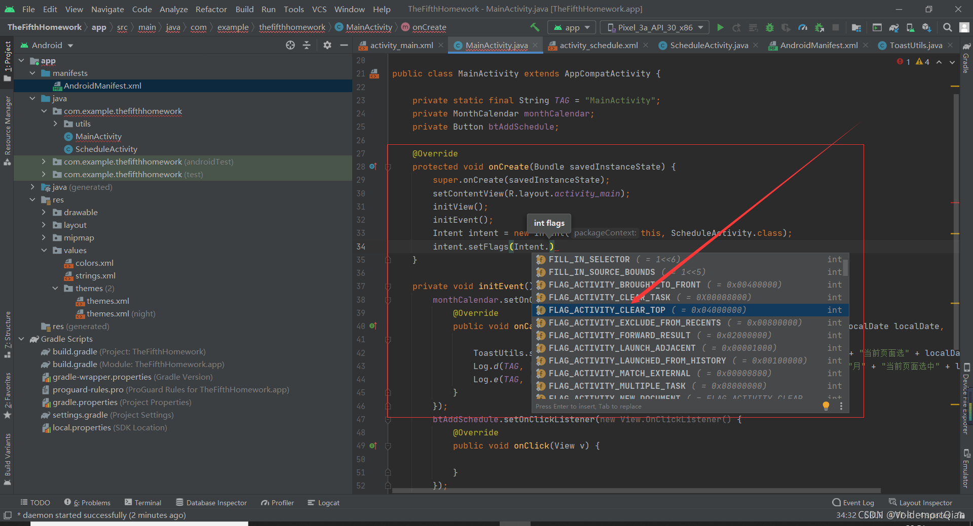Open the VCS menu
Viewport: 973px width, 526px height.
319,9
